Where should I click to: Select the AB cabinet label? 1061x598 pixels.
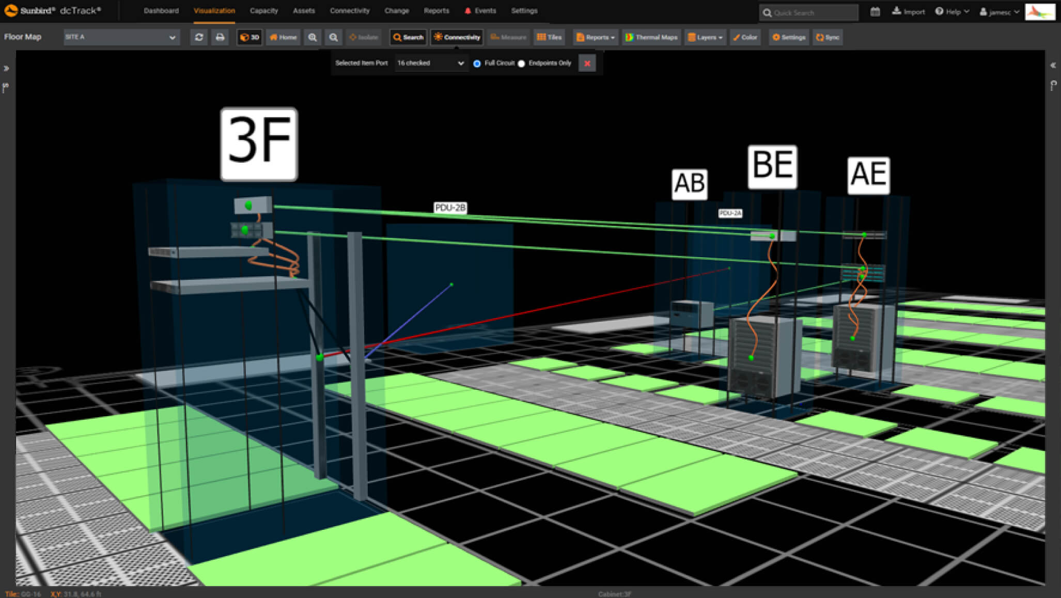tap(690, 184)
